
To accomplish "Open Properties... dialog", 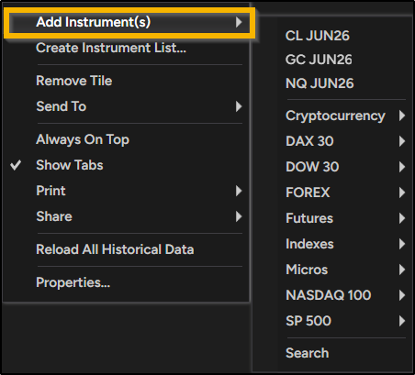I will click(127, 282).
